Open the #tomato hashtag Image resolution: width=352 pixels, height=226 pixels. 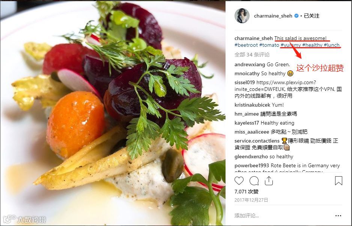point(269,45)
